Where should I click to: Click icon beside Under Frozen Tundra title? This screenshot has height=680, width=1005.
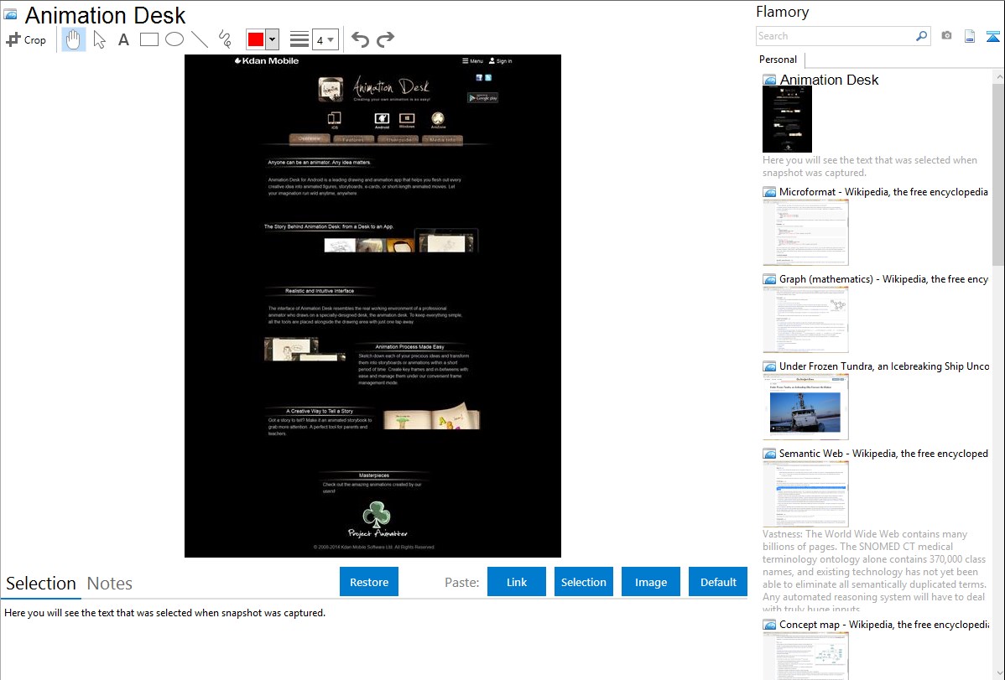click(x=769, y=366)
